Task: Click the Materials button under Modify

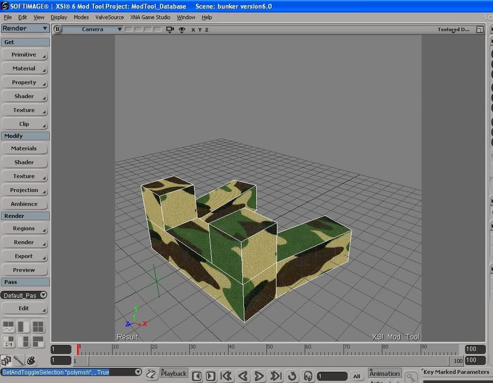Action: click(x=24, y=148)
